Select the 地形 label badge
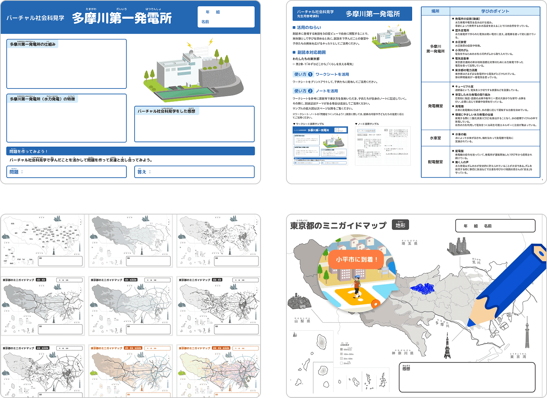 pyautogui.click(x=400, y=225)
